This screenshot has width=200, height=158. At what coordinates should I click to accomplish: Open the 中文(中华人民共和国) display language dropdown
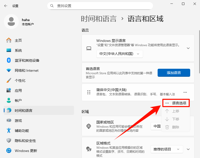pyautogui.click(x=119, y=54)
